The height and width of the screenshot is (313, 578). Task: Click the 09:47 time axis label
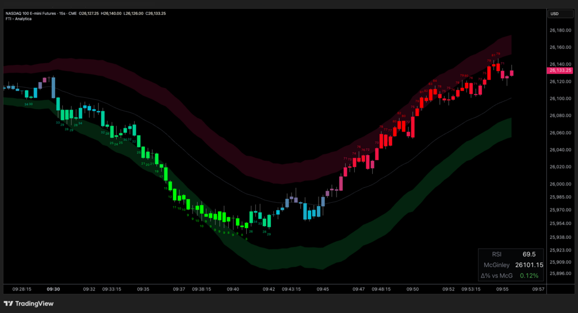click(x=359, y=289)
